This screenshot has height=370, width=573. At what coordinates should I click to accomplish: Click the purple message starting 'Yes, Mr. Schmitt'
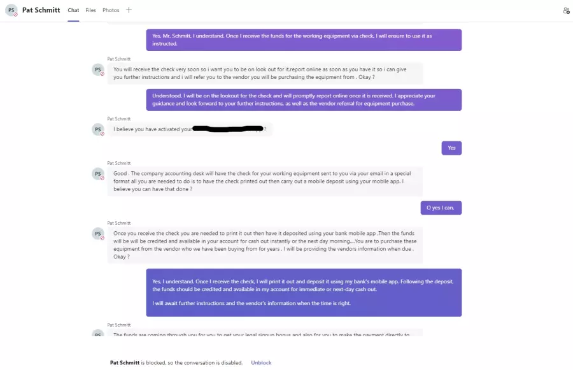tap(304, 40)
